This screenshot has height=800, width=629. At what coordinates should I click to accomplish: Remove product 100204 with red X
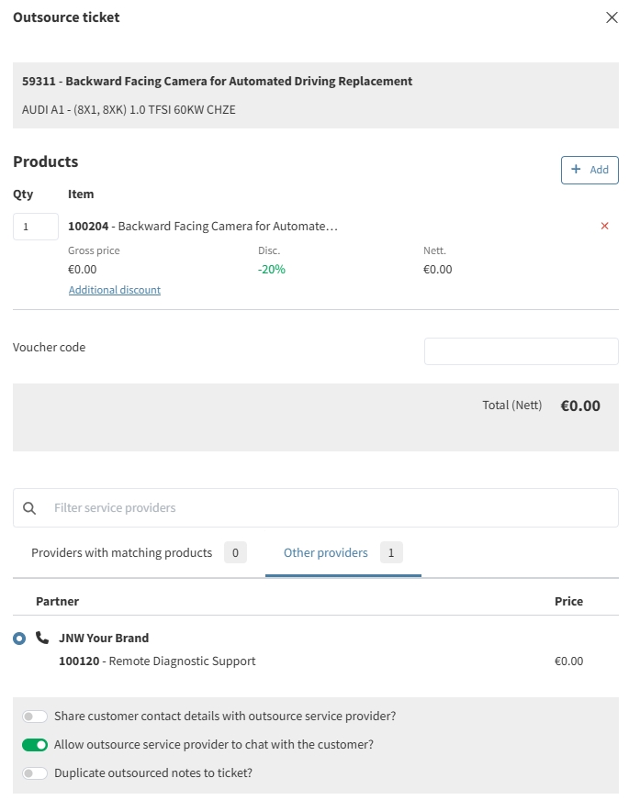[x=604, y=226]
